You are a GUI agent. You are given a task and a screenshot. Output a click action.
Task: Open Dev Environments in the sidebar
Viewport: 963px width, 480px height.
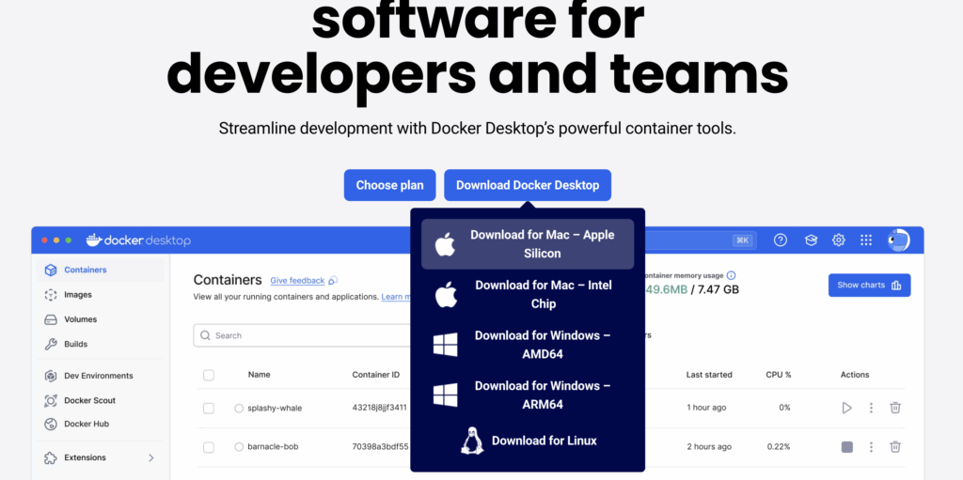click(x=101, y=376)
